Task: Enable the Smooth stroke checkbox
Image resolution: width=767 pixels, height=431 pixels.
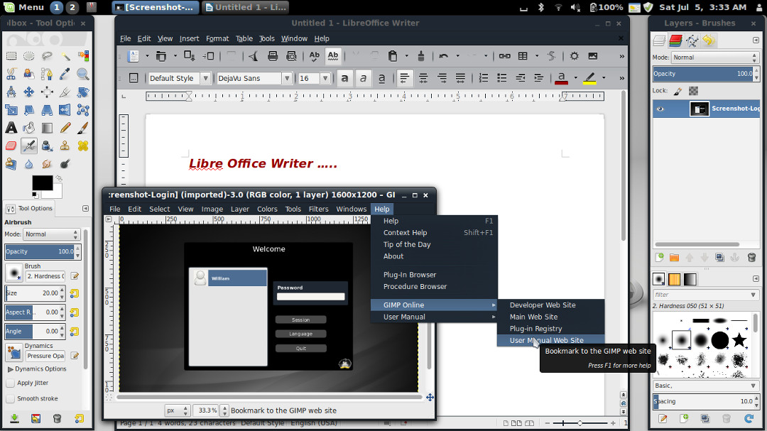Action: tap(10, 399)
